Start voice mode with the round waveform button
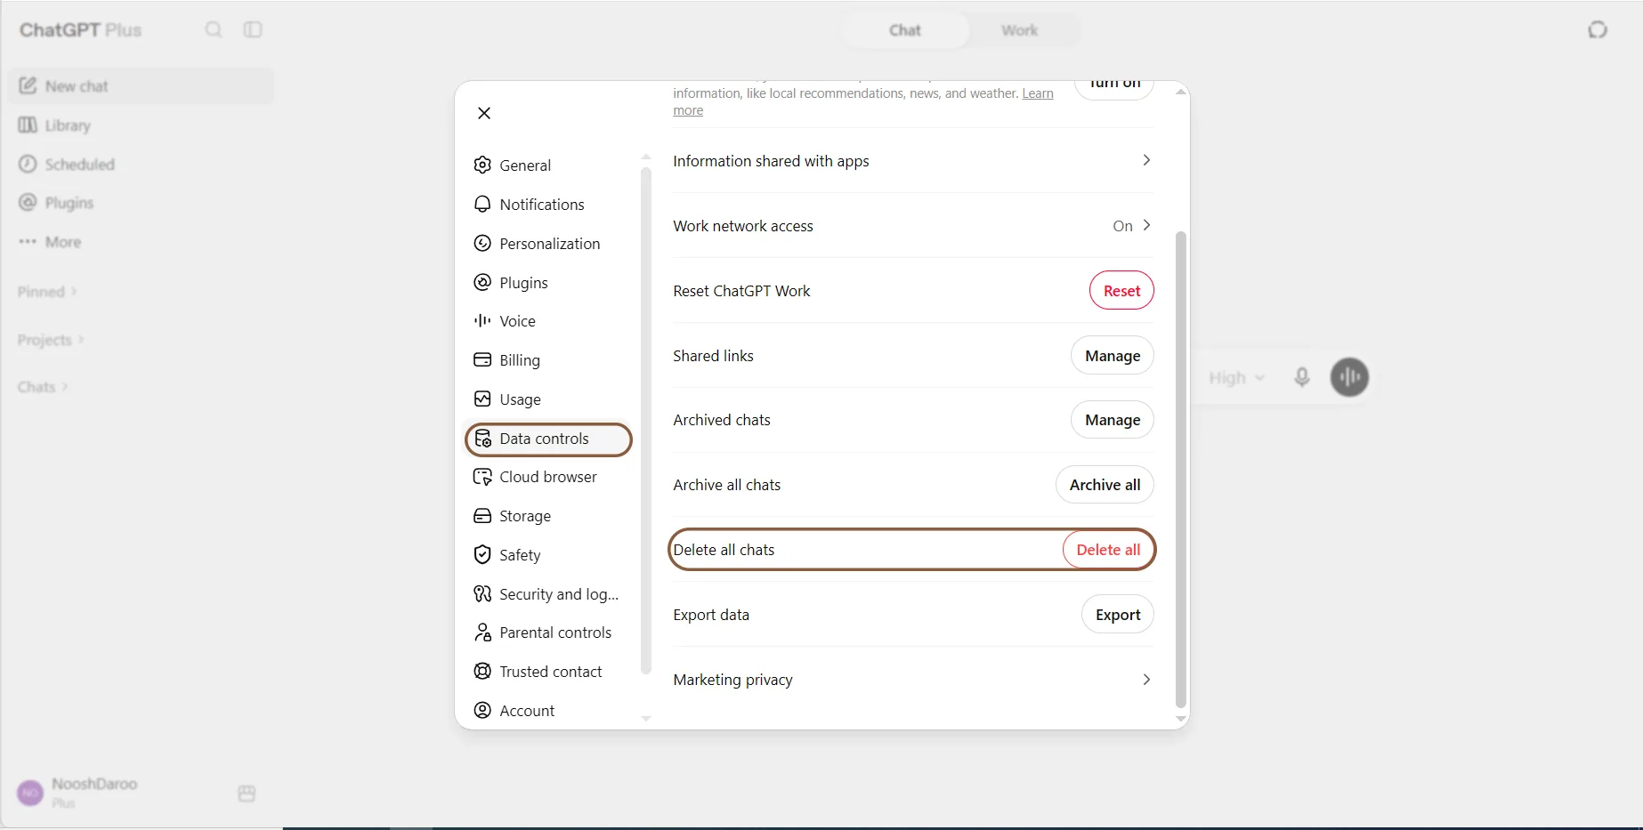Screen dimensions: 1643x830 [1349, 377]
